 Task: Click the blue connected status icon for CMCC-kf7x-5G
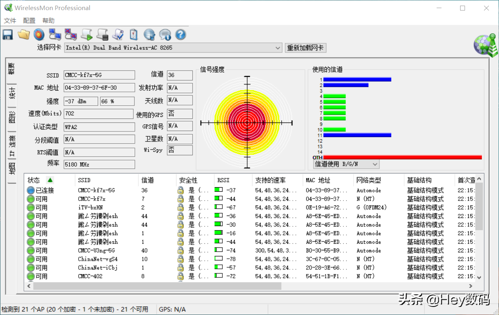tap(31, 190)
